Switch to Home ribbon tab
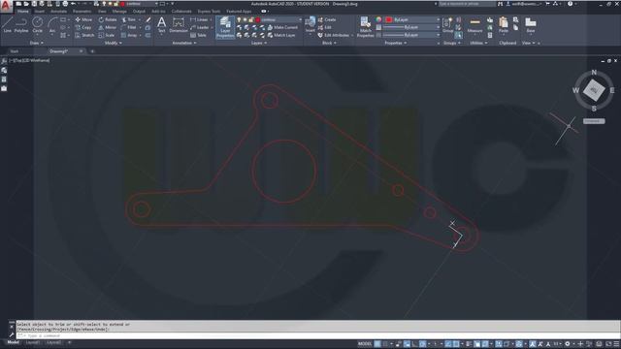 point(23,12)
